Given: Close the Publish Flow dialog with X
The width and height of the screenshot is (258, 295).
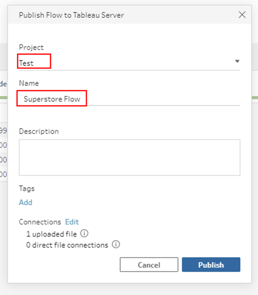Looking at the screenshot, I should [242, 15].
